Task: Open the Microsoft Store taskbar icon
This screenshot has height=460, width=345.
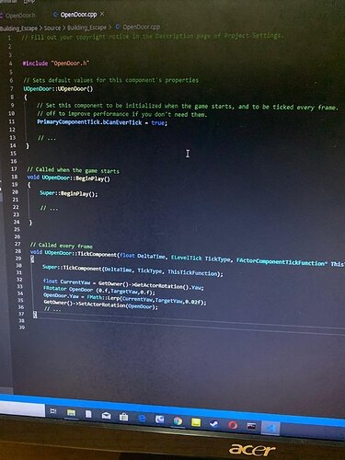Action: 124,417
